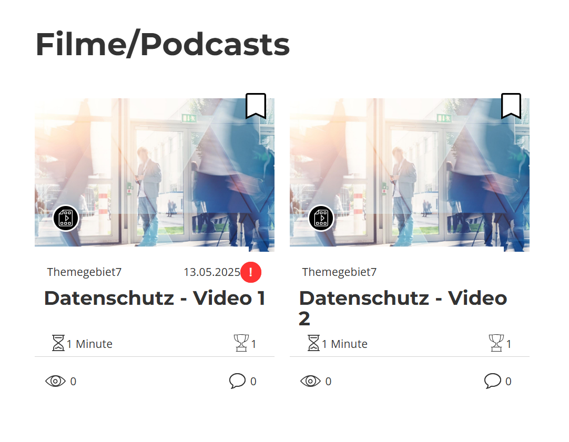Click the due date 13.05.2025
This screenshot has height=442, width=569.
point(212,272)
